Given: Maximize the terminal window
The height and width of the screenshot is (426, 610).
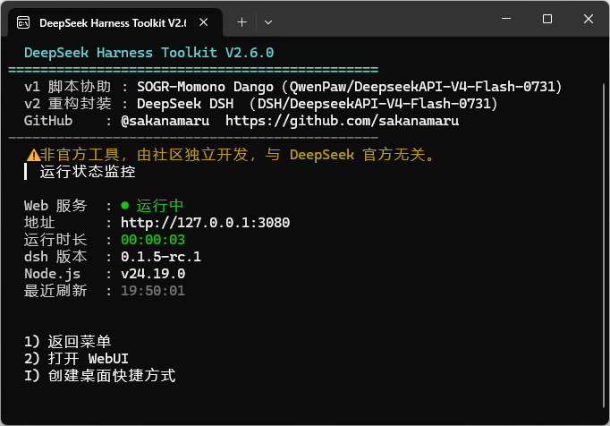Looking at the screenshot, I should tap(547, 19).
